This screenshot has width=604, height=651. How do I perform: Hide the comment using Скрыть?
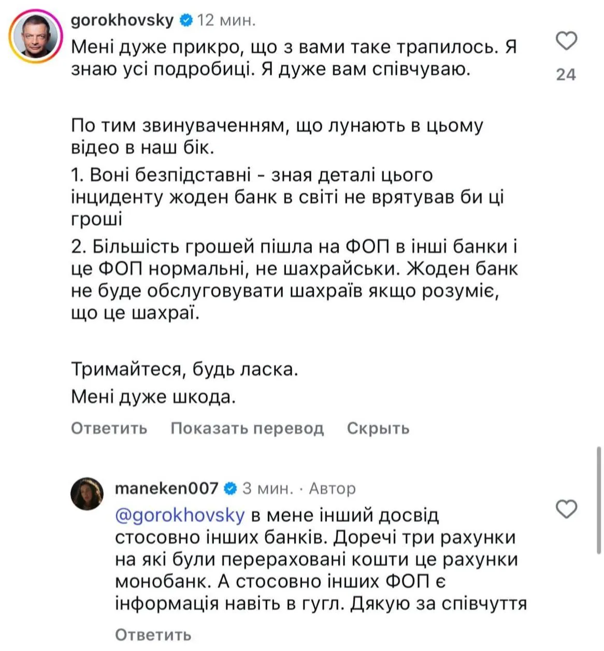pyautogui.click(x=378, y=428)
